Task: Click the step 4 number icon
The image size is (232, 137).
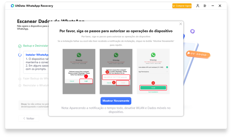Action: [20, 86]
